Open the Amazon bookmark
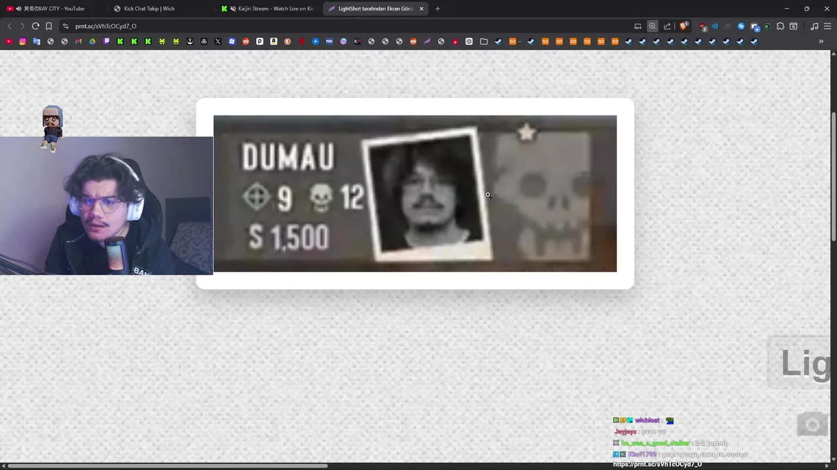 coord(273,41)
